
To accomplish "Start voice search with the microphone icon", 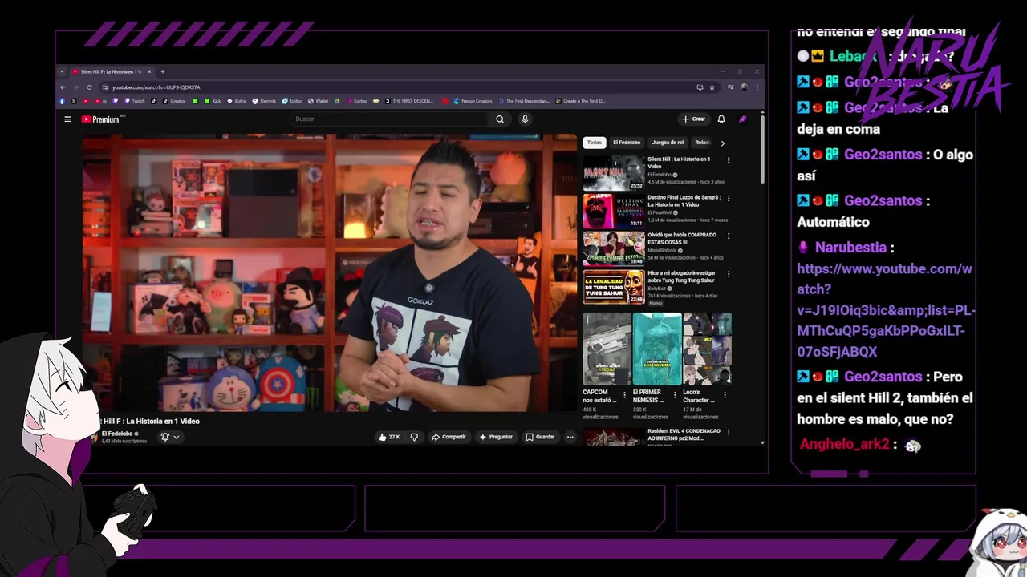I will click(525, 119).
